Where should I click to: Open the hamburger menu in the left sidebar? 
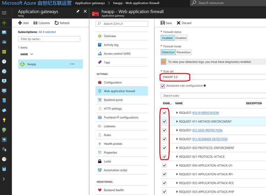tap(4, 13)
